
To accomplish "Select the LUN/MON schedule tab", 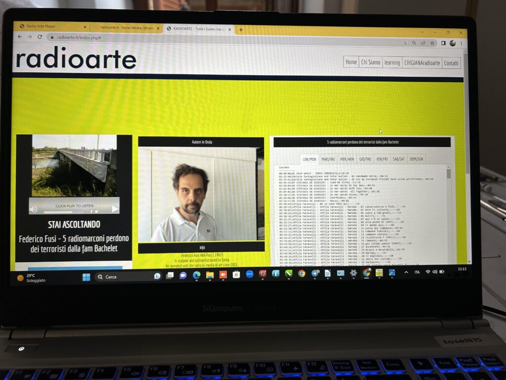I will click(x=309, y=159).
